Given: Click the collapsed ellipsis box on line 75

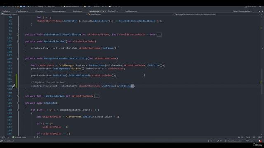Looking at the screenshot, I should [x=159, y=35].
